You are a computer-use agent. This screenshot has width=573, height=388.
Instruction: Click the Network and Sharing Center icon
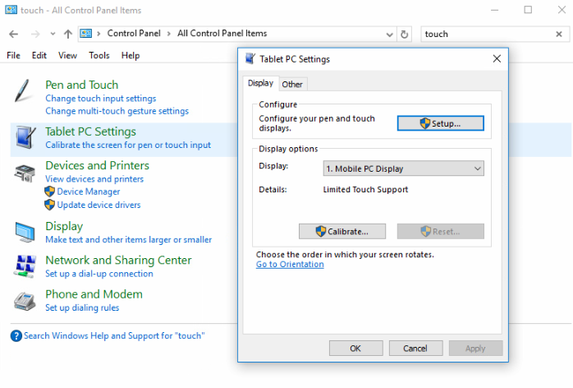click(x=25, y=266)
